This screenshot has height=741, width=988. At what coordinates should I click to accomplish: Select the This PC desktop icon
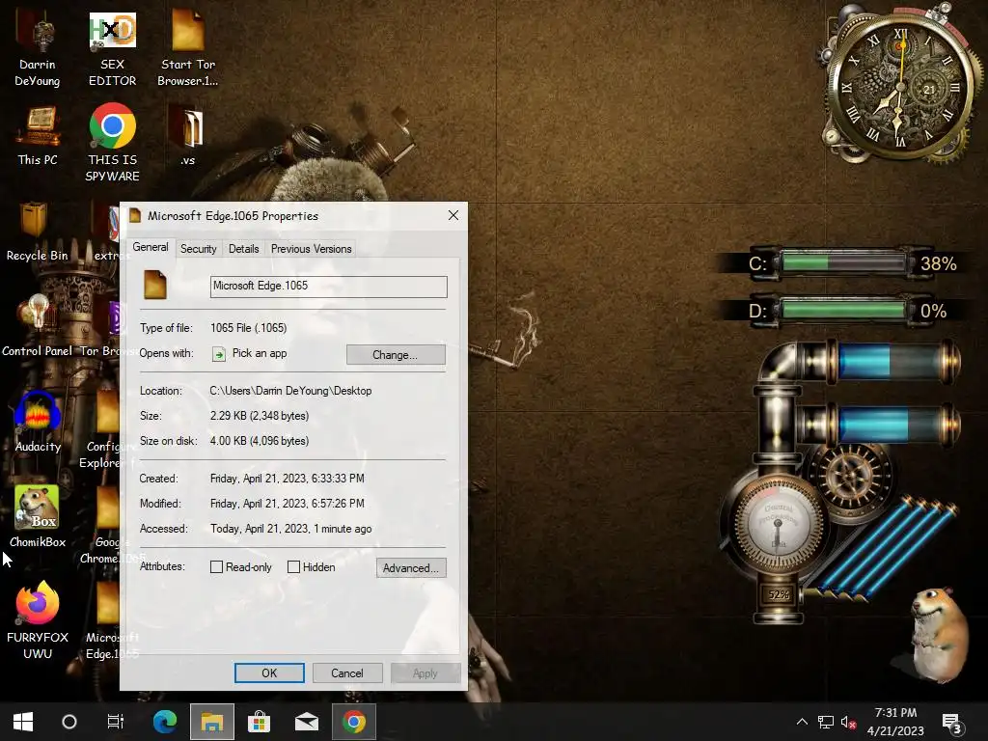(x=38, y=135)
